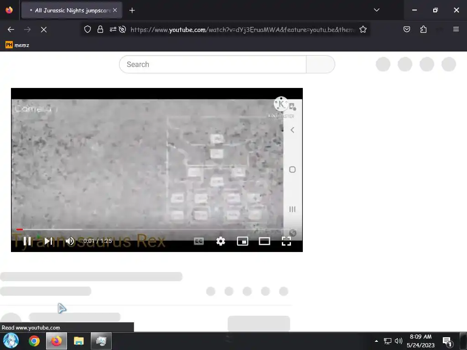Image resolution: width=467 pixels, height=350 pixels.
Task: Toggle closed captions on the video
Action: [x=199, y=241]
